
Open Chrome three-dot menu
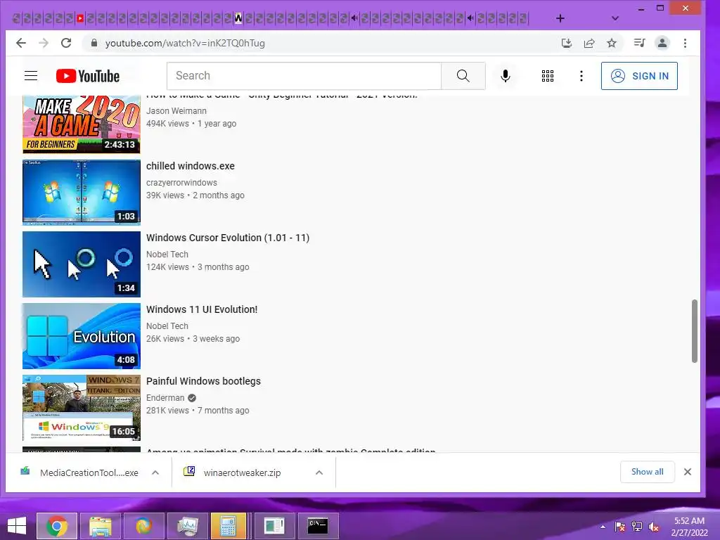685,43
